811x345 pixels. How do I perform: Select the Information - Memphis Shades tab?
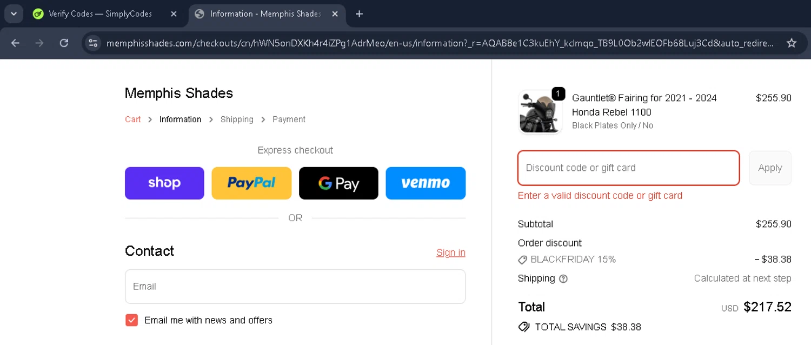pyautogui.click(x=267, y=14)
